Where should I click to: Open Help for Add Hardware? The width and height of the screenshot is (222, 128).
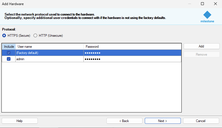coord(20,121)
